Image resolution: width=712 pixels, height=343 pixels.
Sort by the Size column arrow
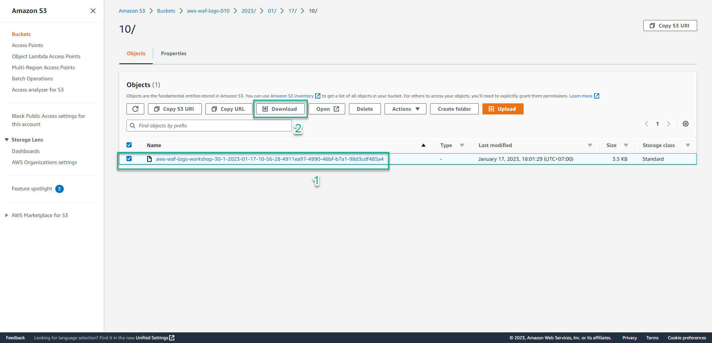[626, 145]
